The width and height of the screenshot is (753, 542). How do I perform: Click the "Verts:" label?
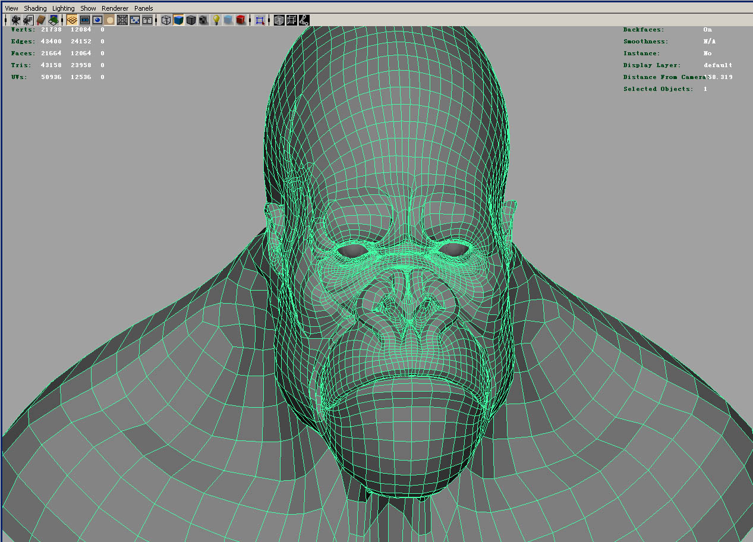coord(23,29)
